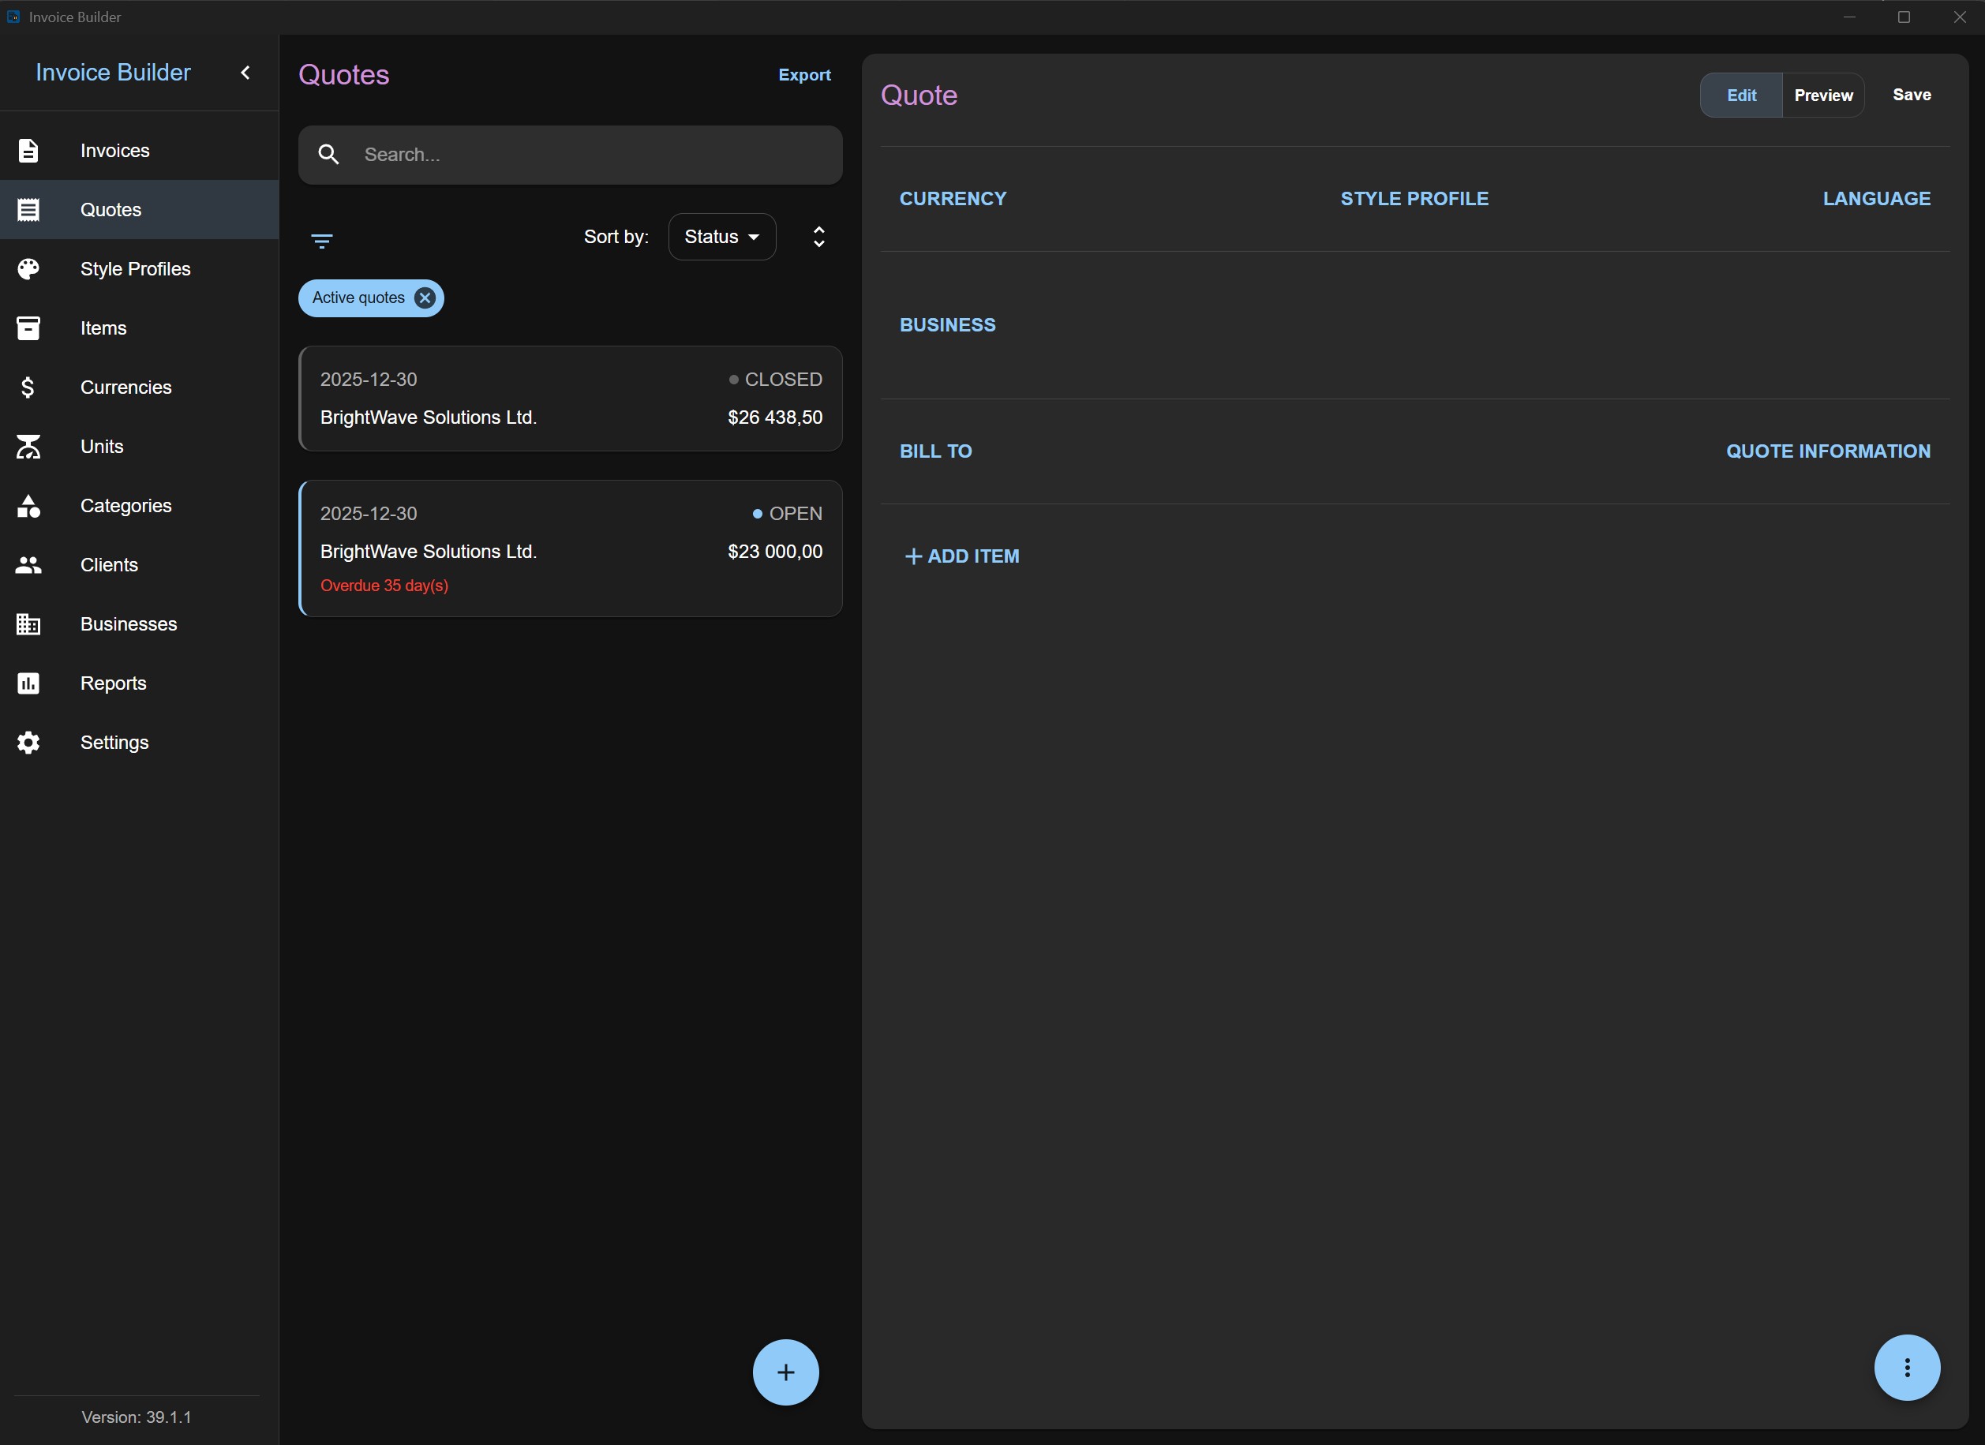The height and width of the screenshot is (1445, 1985).
Task: Expand the LANGUAGE section
Action: click(1876, 199)
